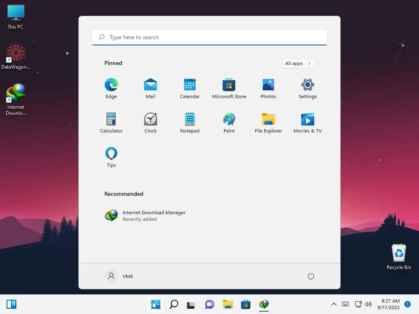Open the Photos app
This screenshot has height=314, width=419.
[x=268, y=89]
